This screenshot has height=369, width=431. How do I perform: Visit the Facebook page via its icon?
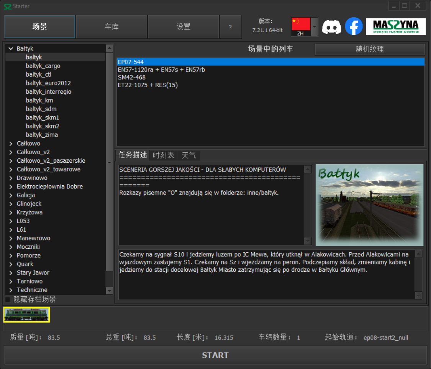click(354, 26)
